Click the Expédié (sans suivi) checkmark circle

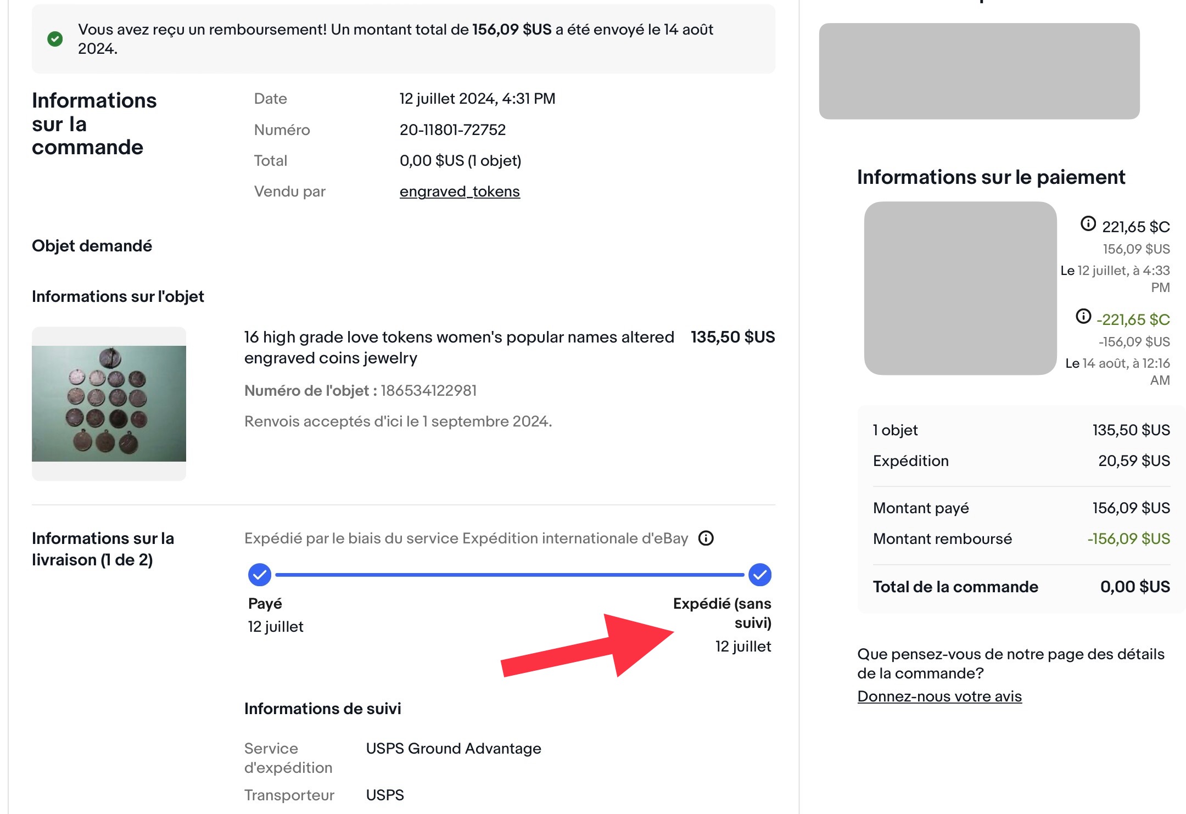click(x=760, y=575)
